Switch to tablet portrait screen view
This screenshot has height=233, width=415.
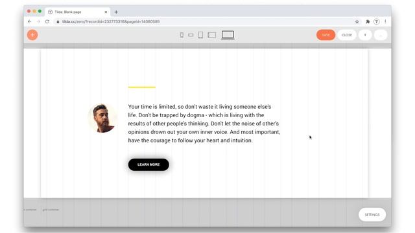coord(200,35)
